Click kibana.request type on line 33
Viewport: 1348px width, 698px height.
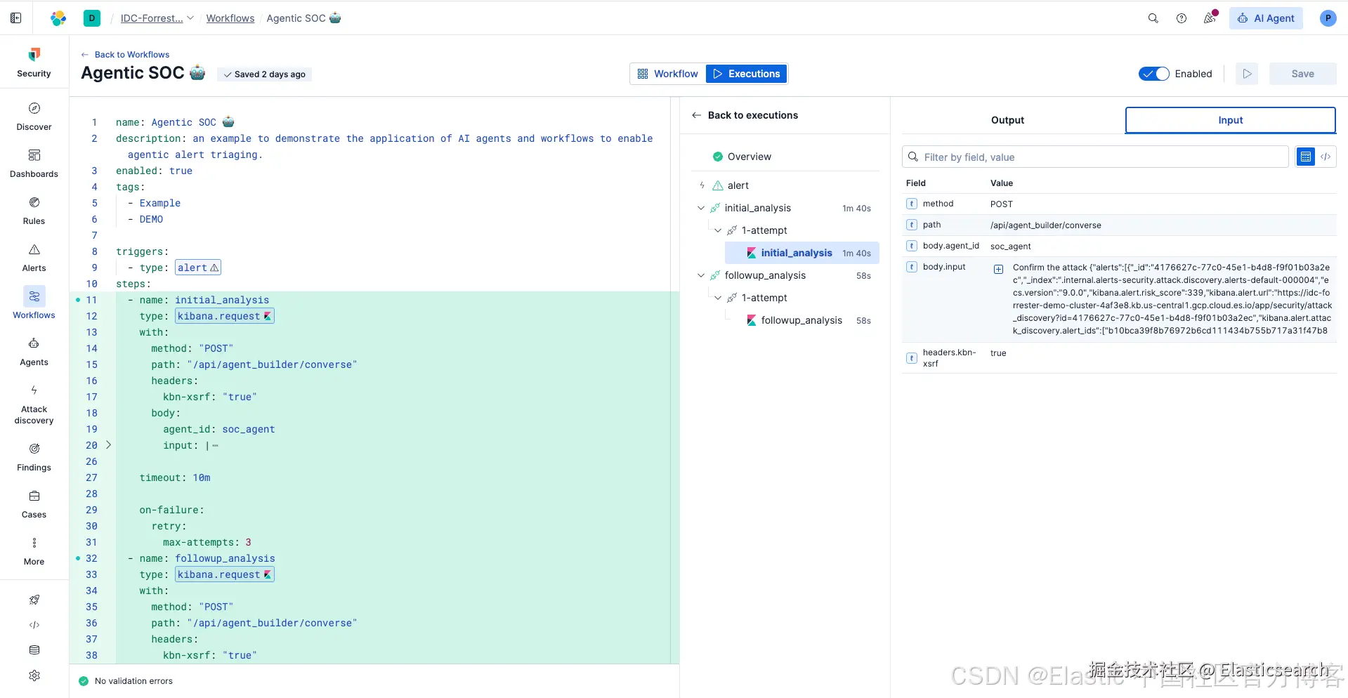(x=224, y=574)
